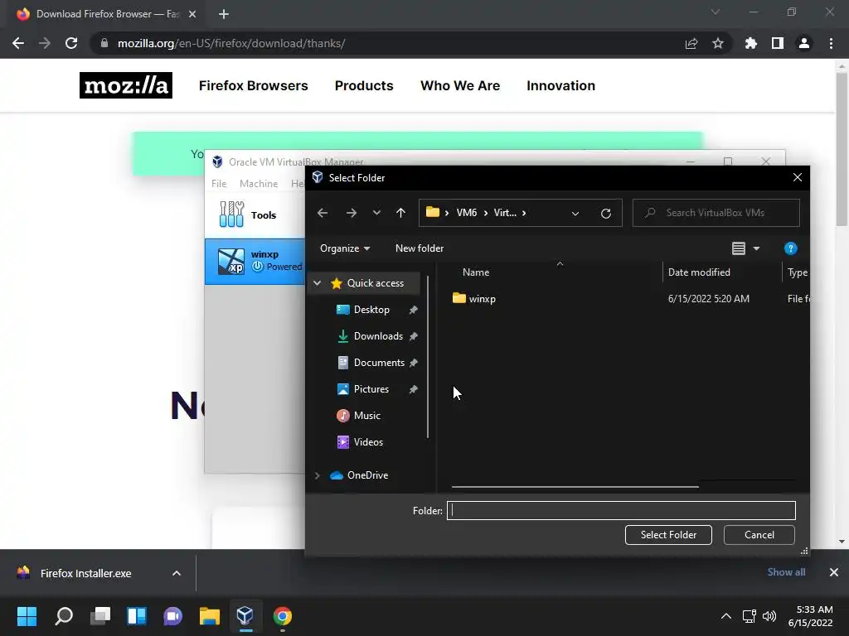
Task: Open Chrome three-dot menu
Action: (831, 43)
